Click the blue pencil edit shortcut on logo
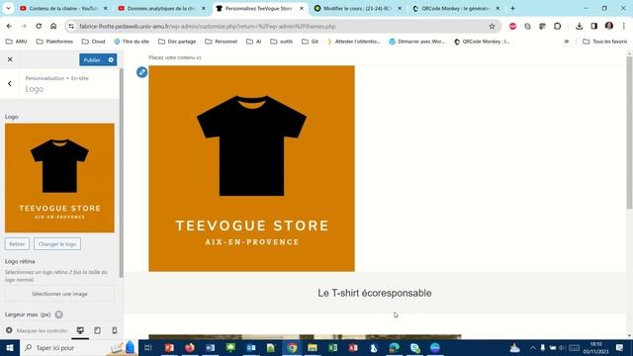 [141, 72]
